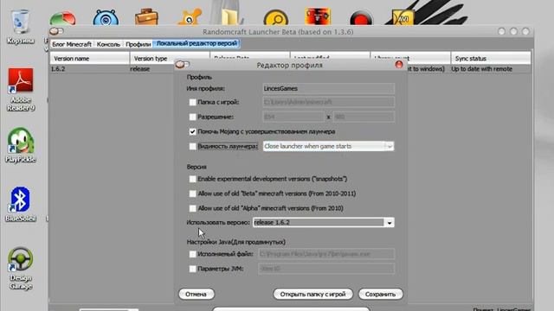Select Локальный редактор версий tab
554x311 pixels.
click(196, 44)
